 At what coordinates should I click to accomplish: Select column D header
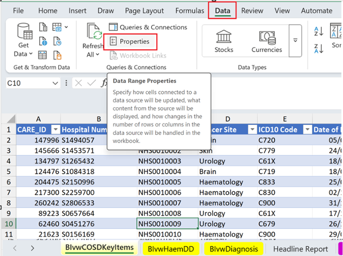pyautogui.click(x=228, y=119)
